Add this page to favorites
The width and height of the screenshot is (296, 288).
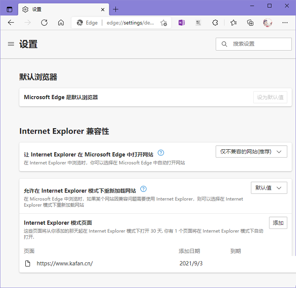(164, 23)
